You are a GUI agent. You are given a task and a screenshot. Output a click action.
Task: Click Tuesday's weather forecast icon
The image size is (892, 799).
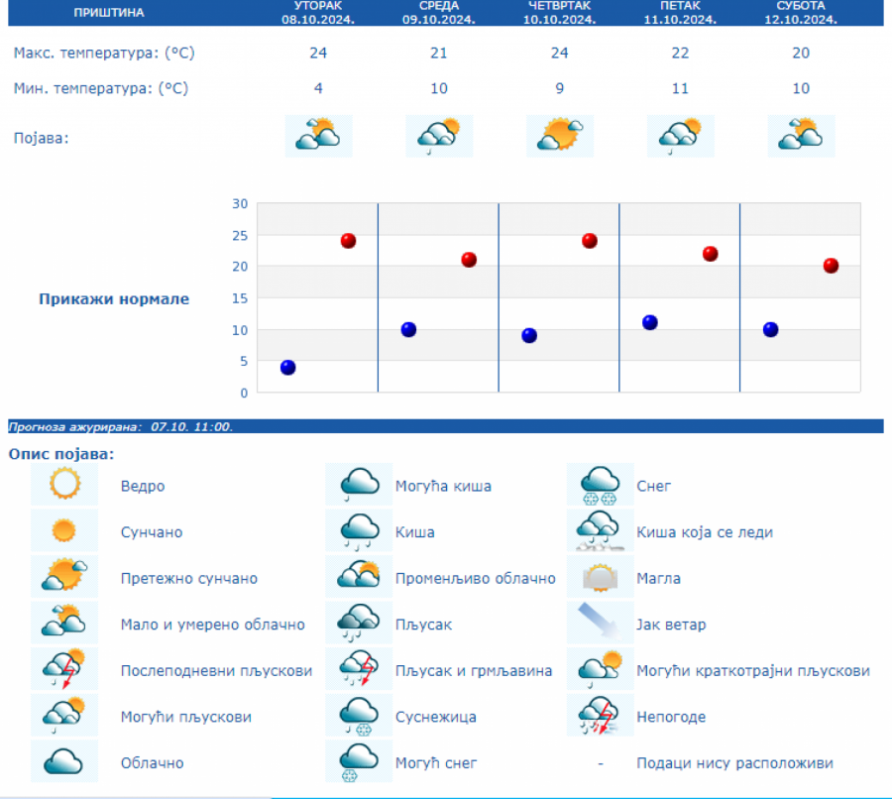coord(318,136)
